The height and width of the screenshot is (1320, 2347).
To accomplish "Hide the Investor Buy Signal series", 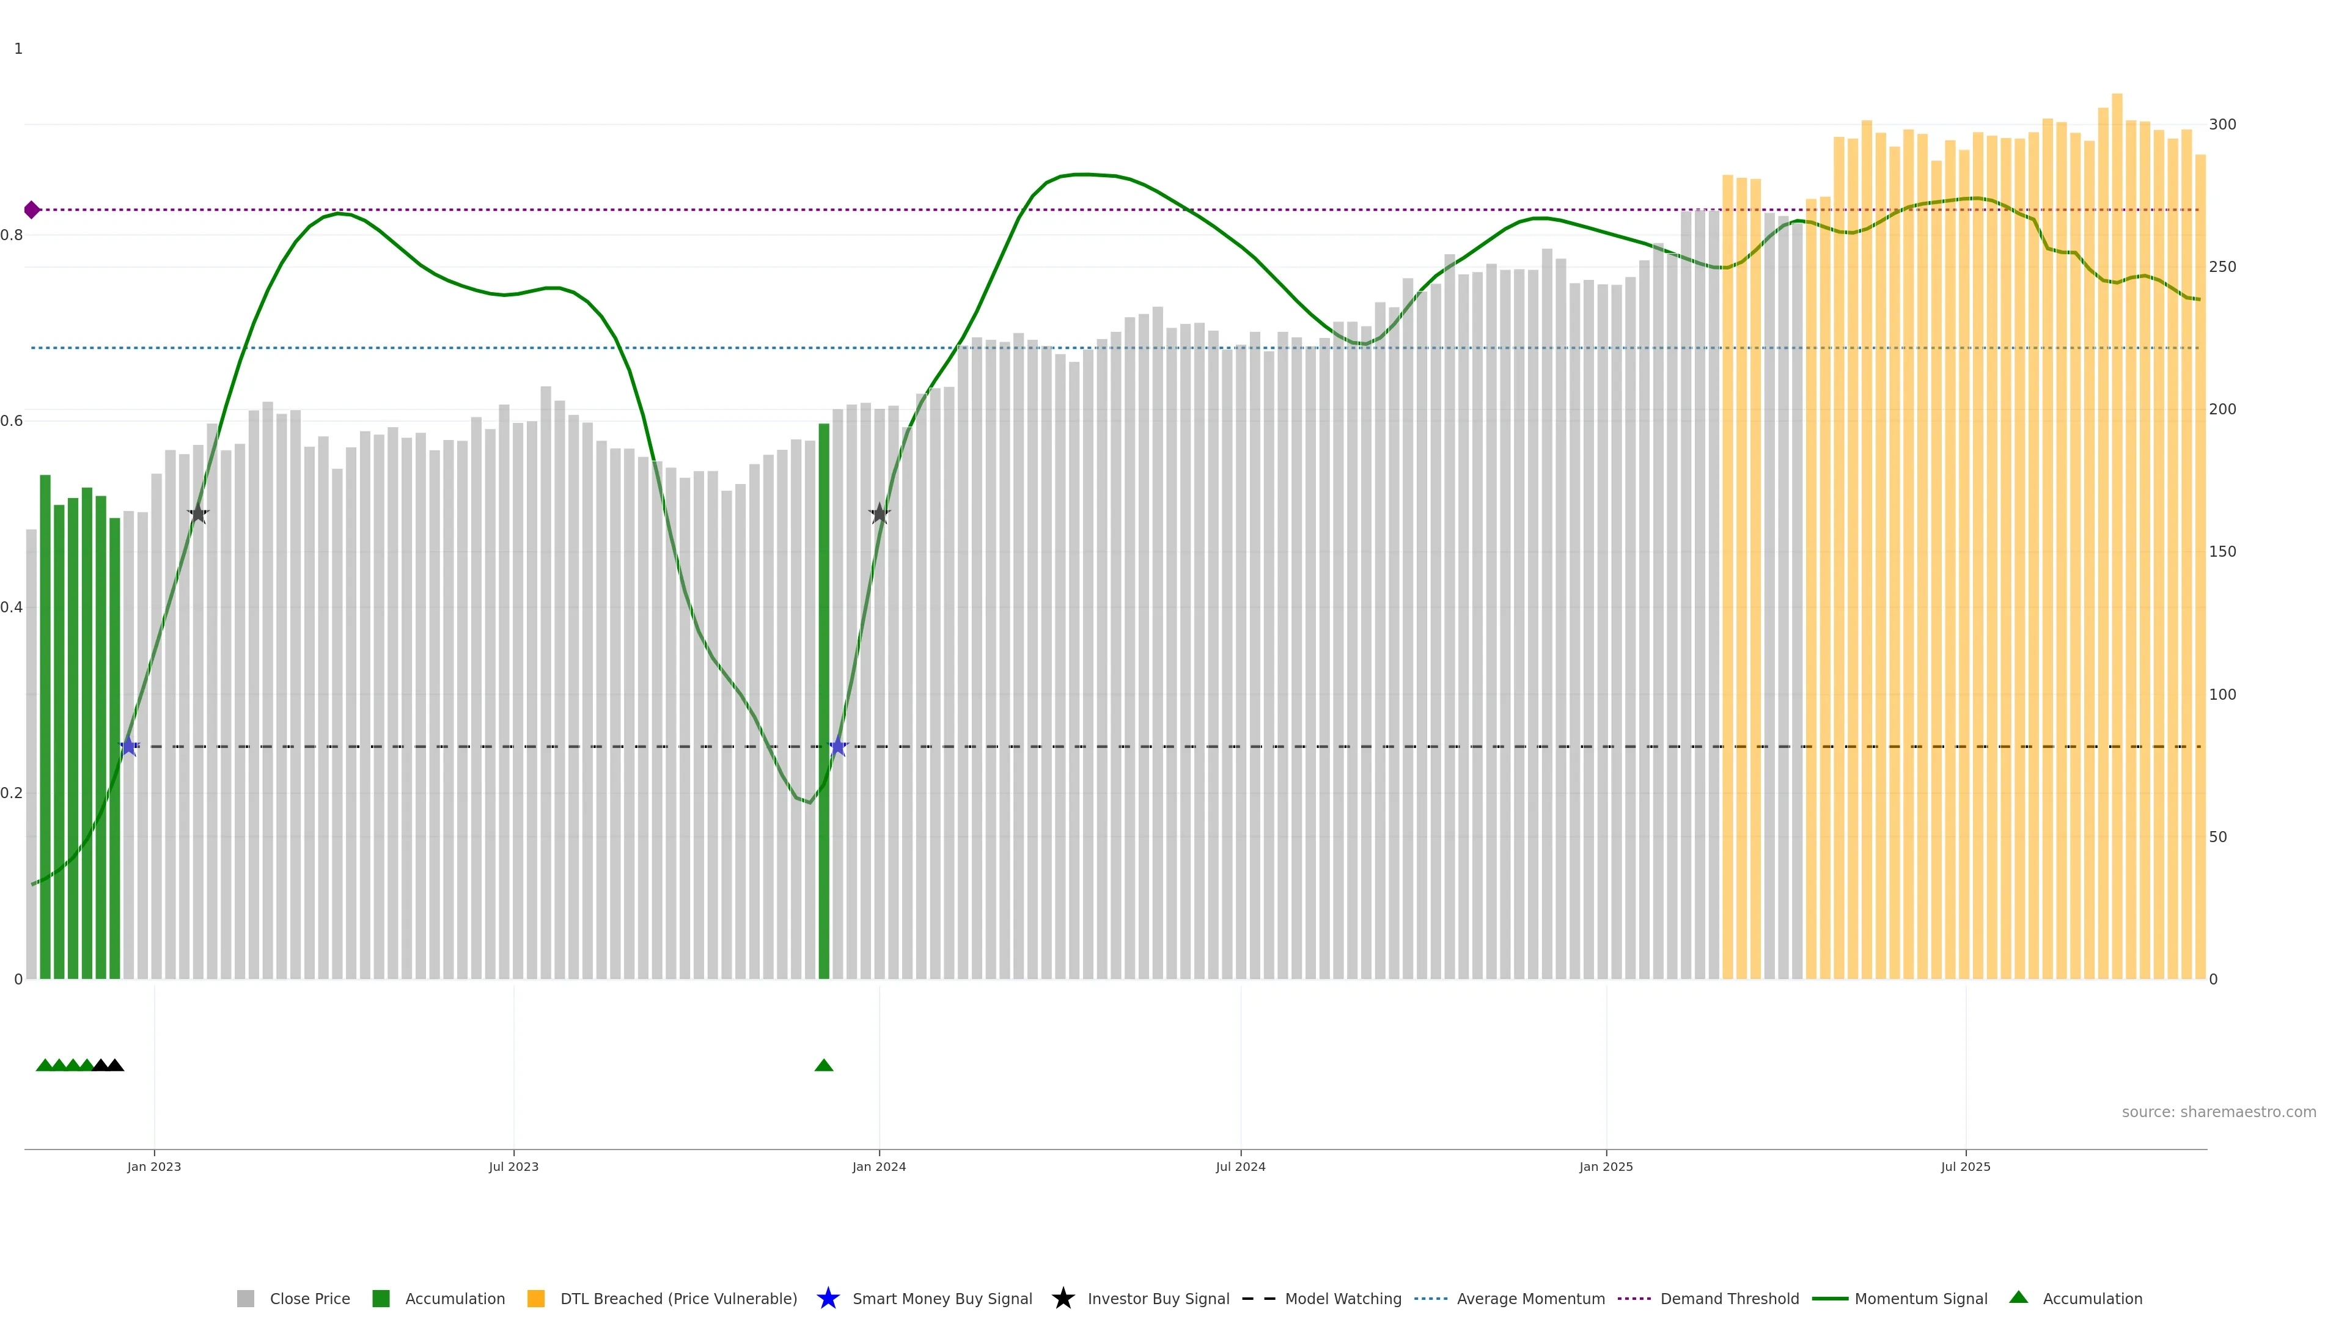I will click(1157, 1299).
